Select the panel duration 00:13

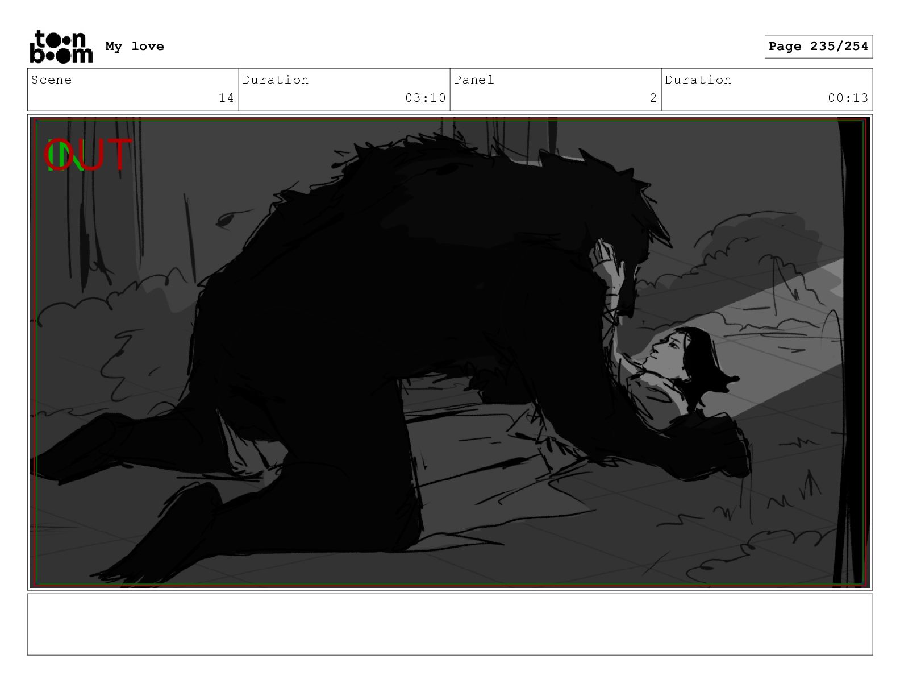coord(848,98)
